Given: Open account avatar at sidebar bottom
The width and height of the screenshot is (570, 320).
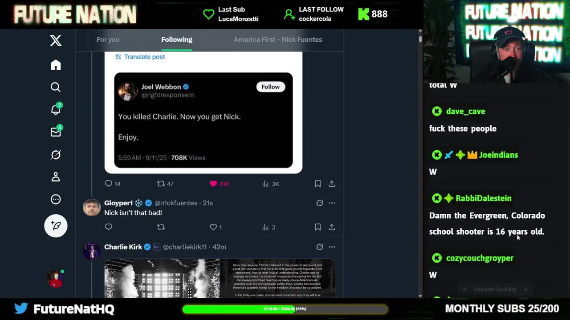Looking at the screenshot, I should tap(56, 279).
